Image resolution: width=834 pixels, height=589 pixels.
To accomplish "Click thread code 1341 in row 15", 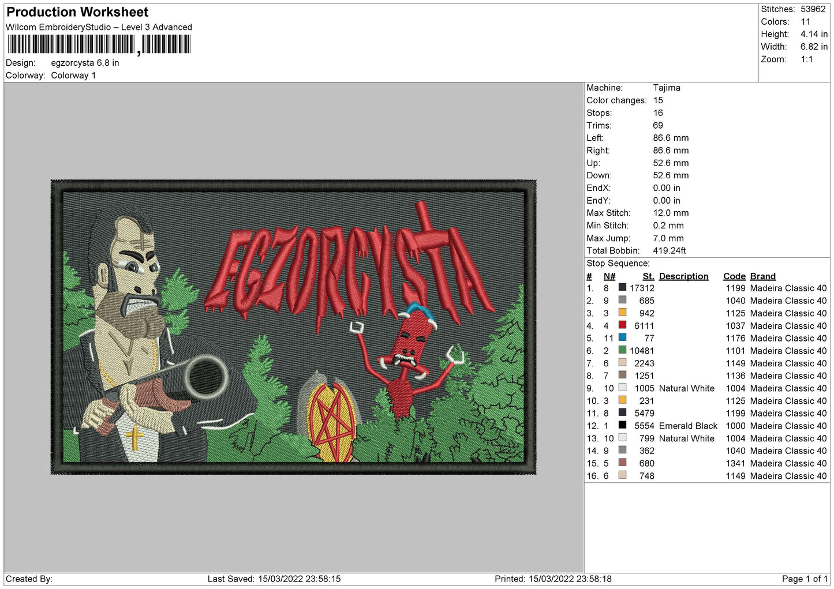I will tap(735, 463).
